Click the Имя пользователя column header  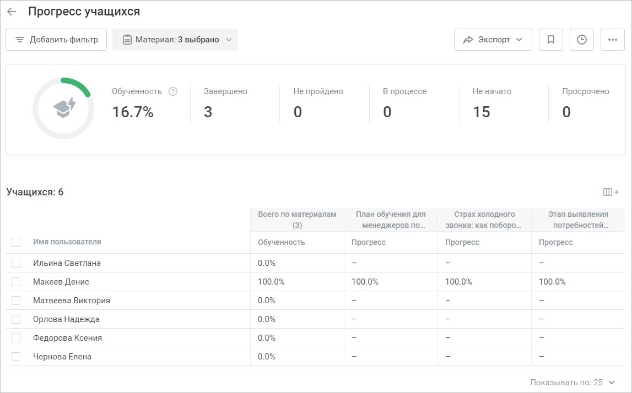[x=67, y=242]
